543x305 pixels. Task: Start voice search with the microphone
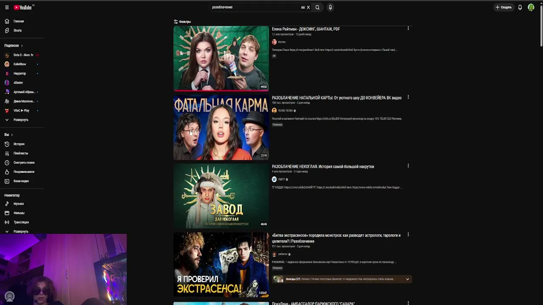click(x=330, y=7)
